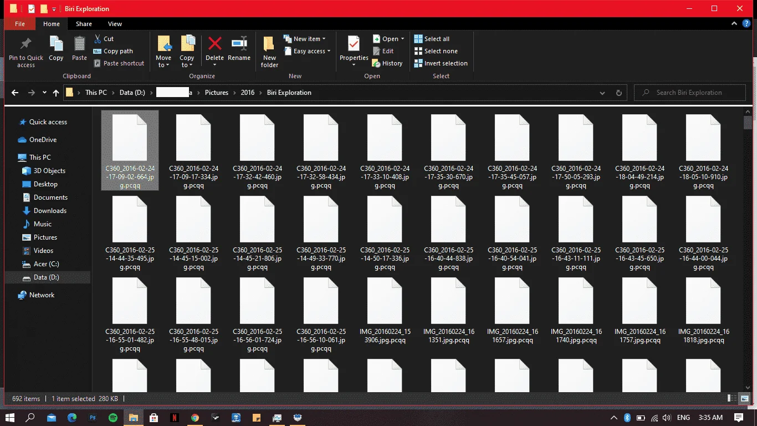Expand the Open button dropdown arrow
This screenshot has height=426, width=757.
coord(402,39)
